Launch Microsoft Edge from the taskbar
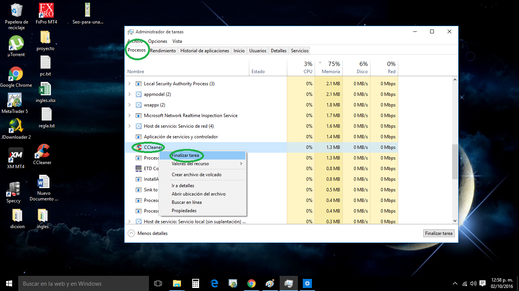This screenshot has width=519, height=291. pos(214,283)
